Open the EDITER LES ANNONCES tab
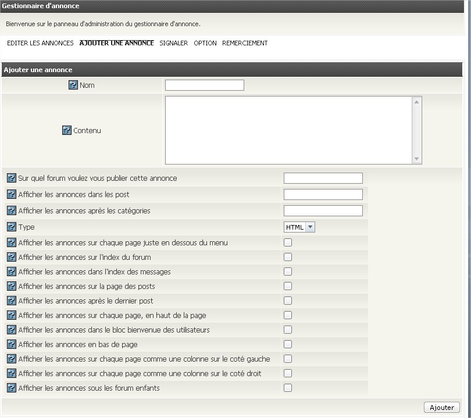This screenshot has width=471, height=418. click(40, 44)
